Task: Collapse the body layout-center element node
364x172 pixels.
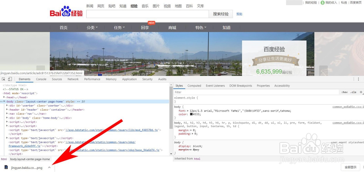Action: click(4, 101)
